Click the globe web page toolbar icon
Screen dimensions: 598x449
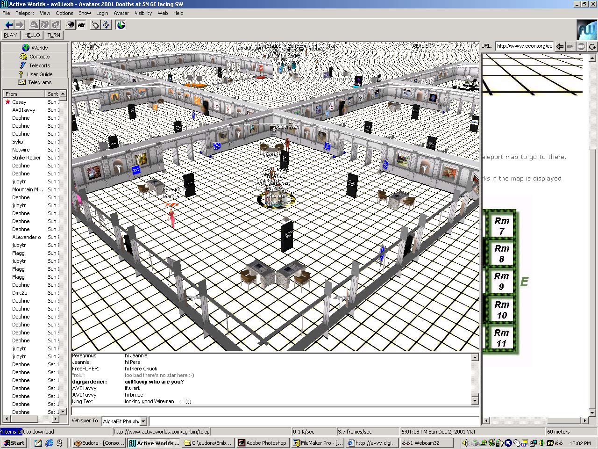point(121,25)
